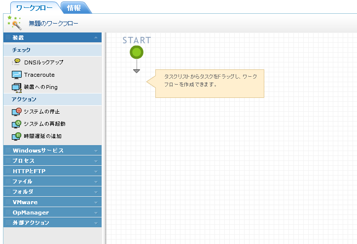Click the arrow connector below START
Image resolution: width=357 pixels, height=244 pixels.
[x=137, y=69]
